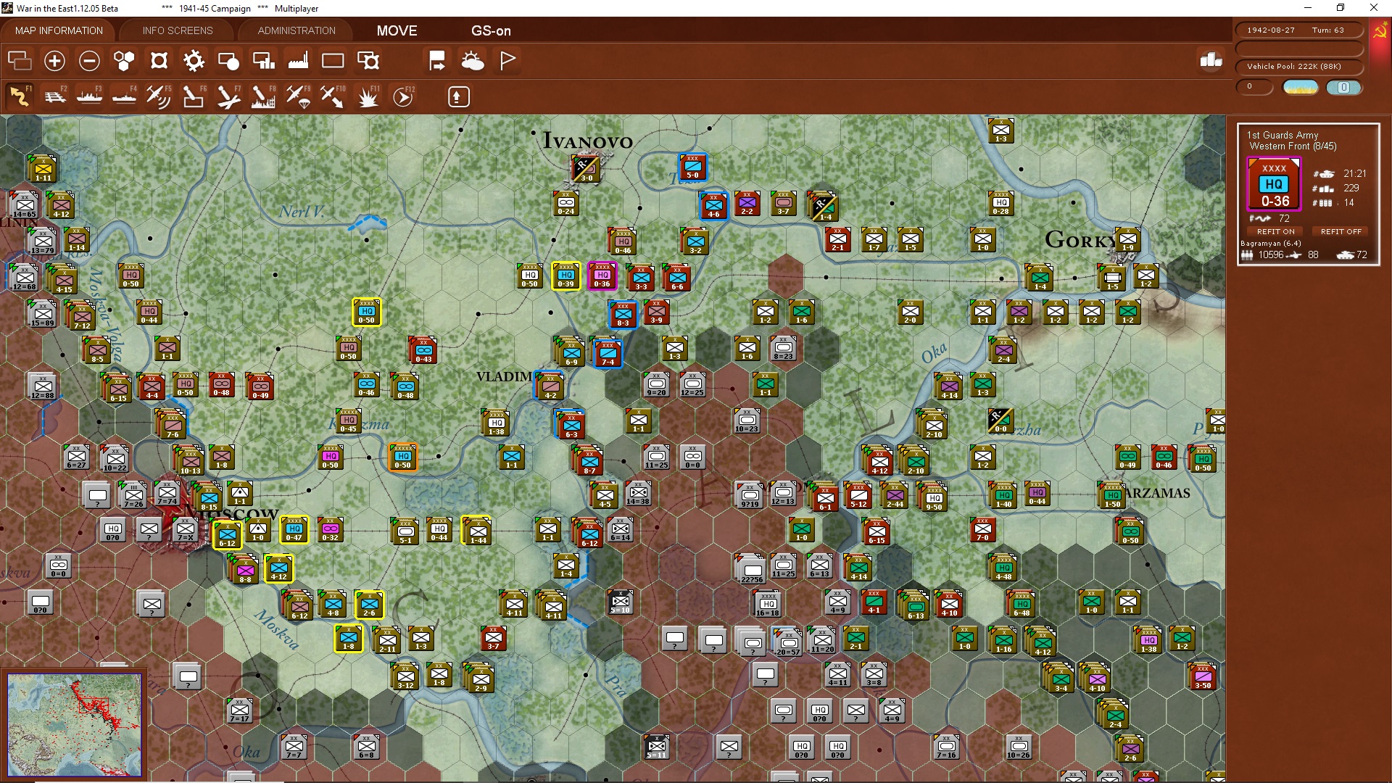Select the F12 circular arrow icon
The width and height of the screenshot is (1392, 783).
[403, 96]
